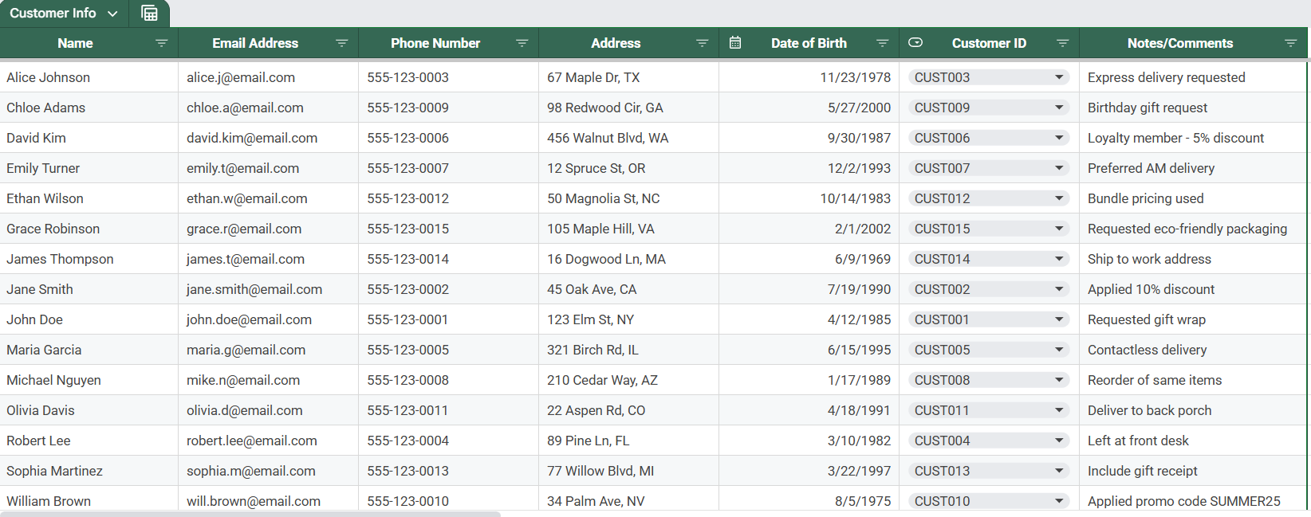Screen dimensions: 1311x517
Task: Select the Emily Turner name cell
Action: (x=89, y=168)
